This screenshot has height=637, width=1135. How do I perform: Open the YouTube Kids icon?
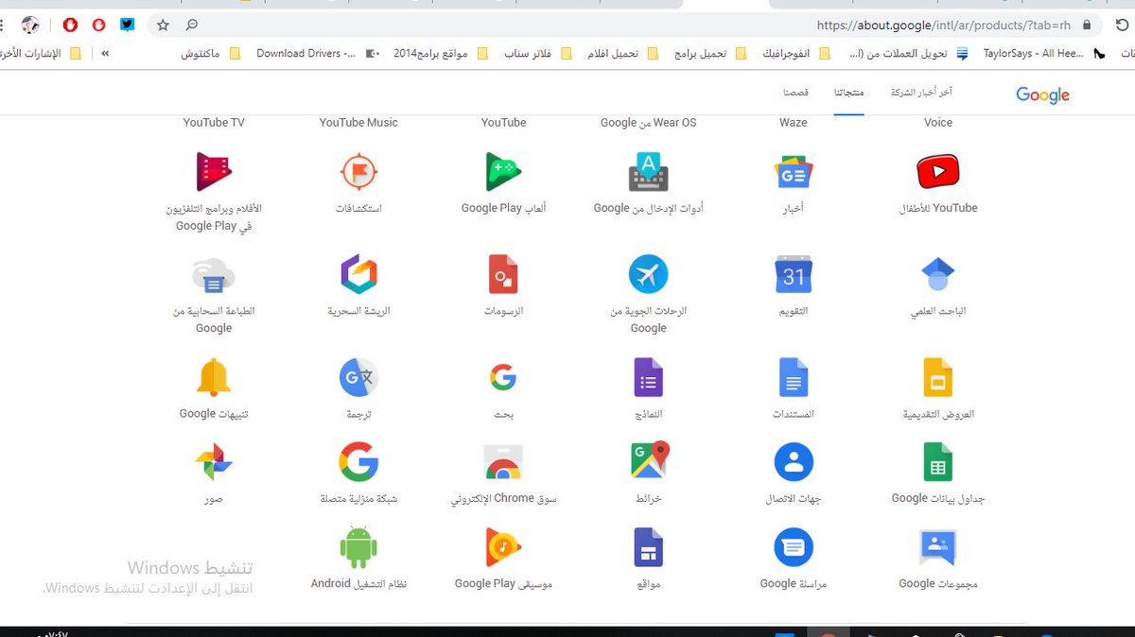[x=938, y=172]
